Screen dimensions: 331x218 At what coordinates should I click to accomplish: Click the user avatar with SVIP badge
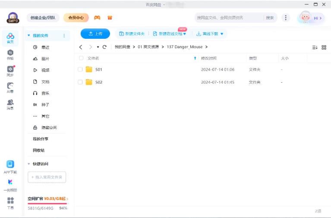coord(13,18)
